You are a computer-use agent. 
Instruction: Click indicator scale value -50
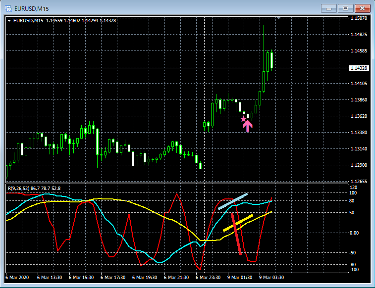click(x=353, y=253)
